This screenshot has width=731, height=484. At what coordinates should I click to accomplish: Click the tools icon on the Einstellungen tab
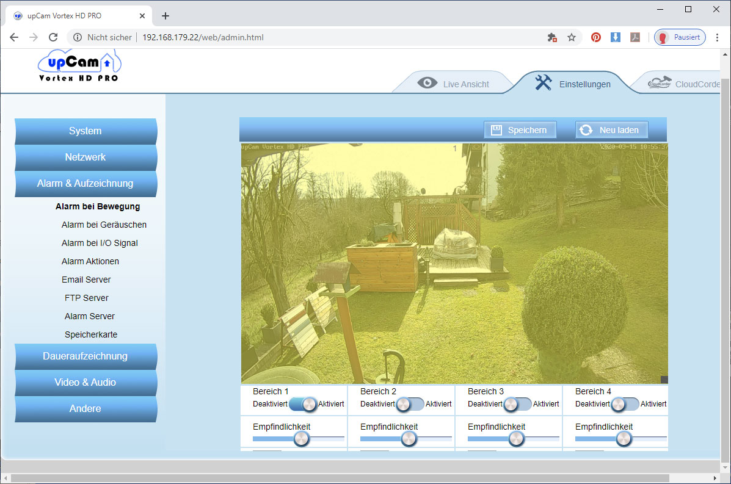click(x=543, y=82)
